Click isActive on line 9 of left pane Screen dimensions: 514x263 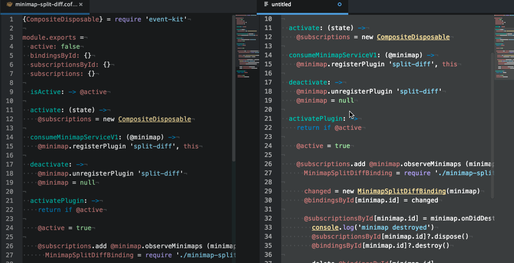click(46, 92)
